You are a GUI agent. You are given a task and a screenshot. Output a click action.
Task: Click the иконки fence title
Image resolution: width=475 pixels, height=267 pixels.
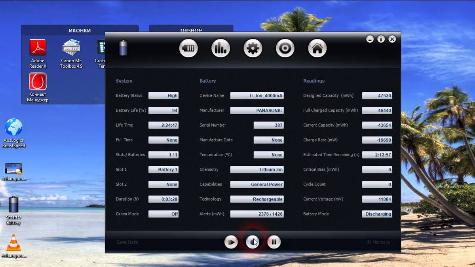click(x=80, y=30)
